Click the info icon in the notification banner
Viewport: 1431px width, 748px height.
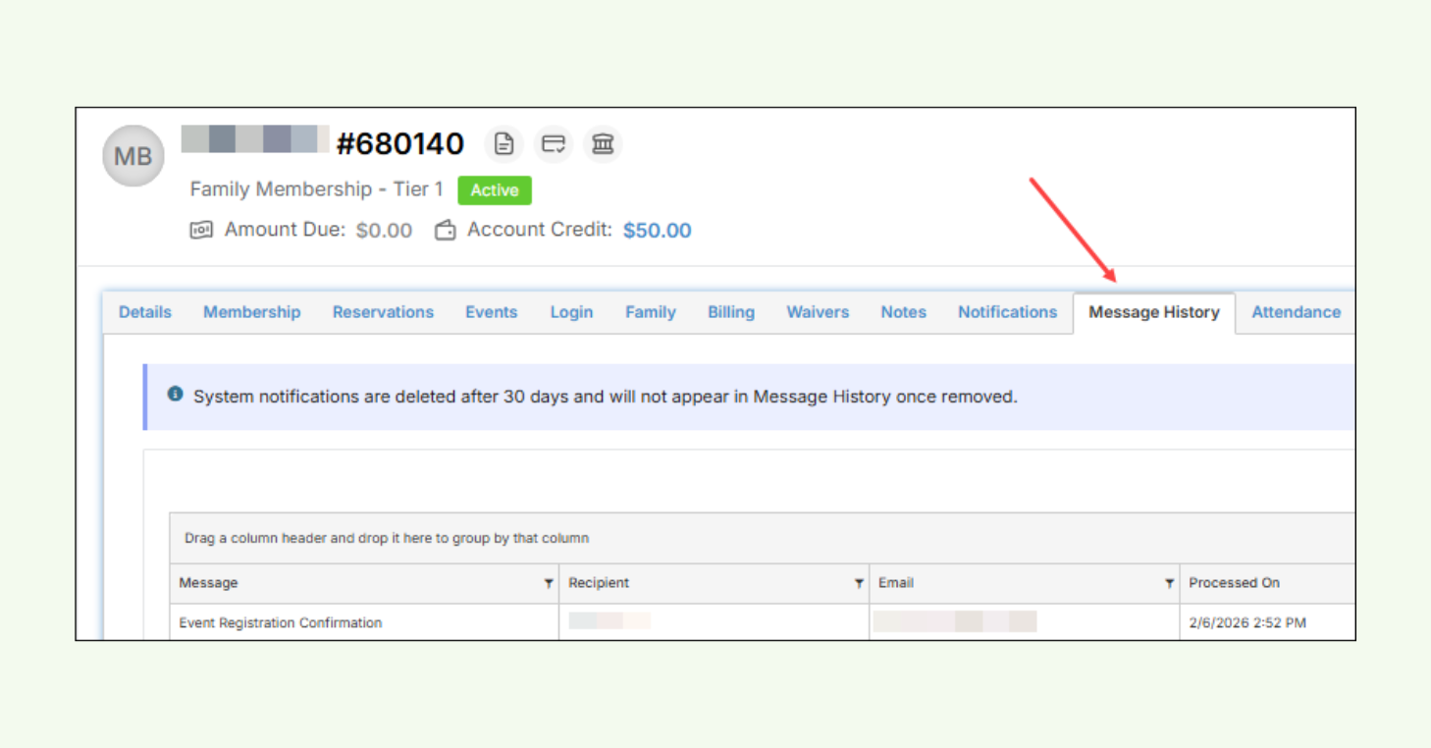coord(175,394)
